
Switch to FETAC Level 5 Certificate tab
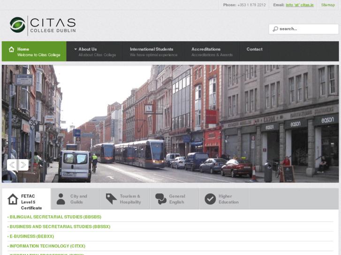(26, 199)
